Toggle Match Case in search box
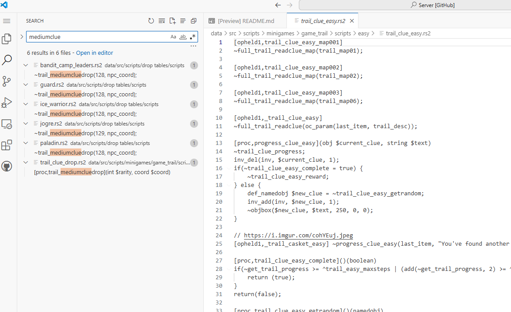 173,37
